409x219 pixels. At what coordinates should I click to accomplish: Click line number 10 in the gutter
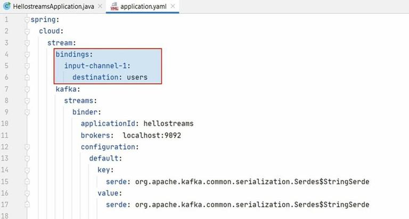click(5, 124)
